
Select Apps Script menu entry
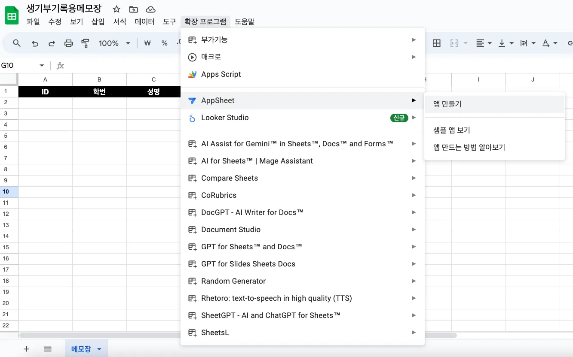click(303, 75)
